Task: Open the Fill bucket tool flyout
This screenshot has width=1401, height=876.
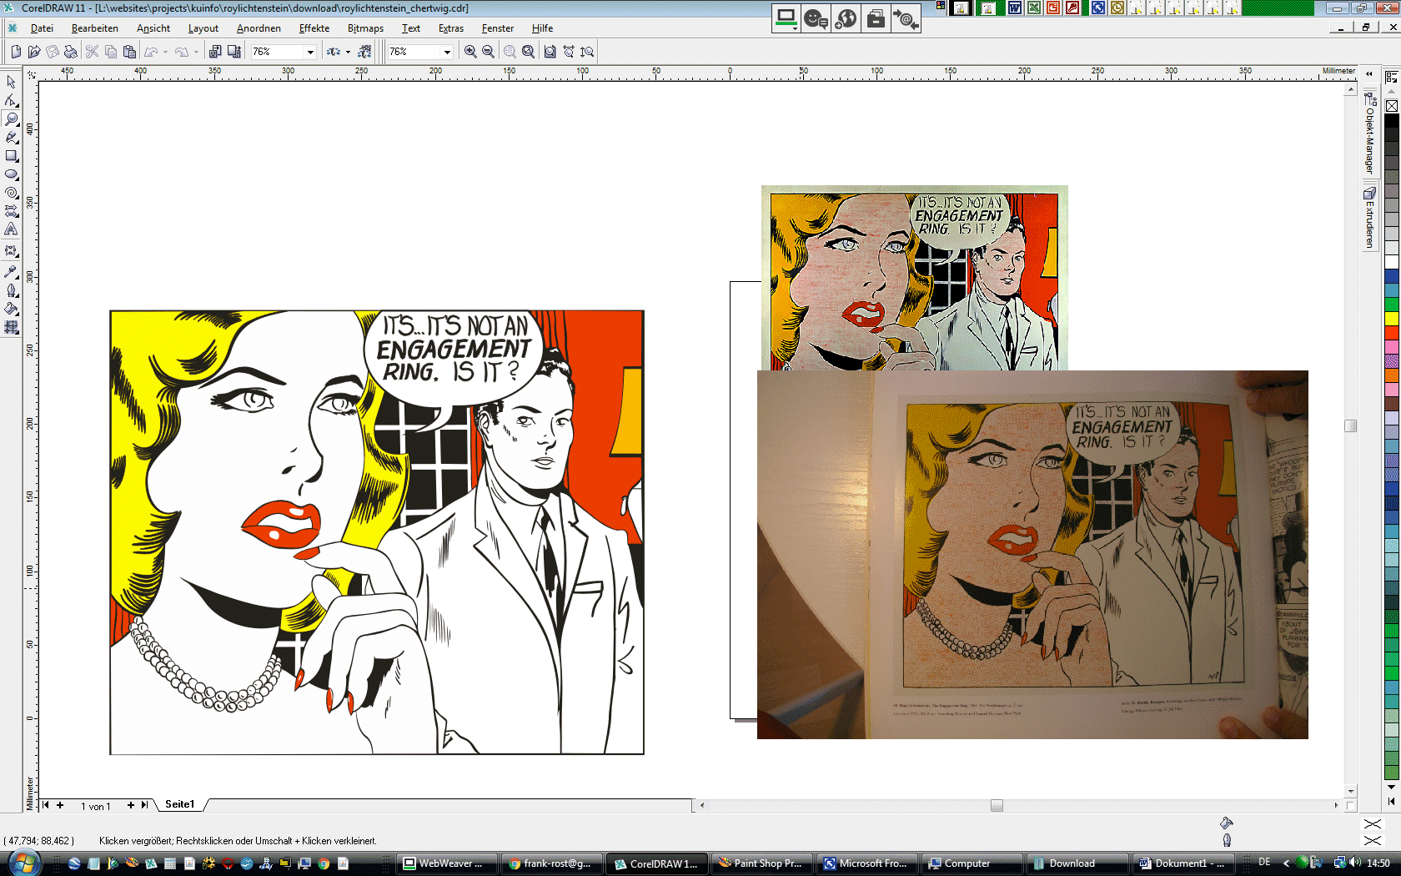Action: (11, 309)
